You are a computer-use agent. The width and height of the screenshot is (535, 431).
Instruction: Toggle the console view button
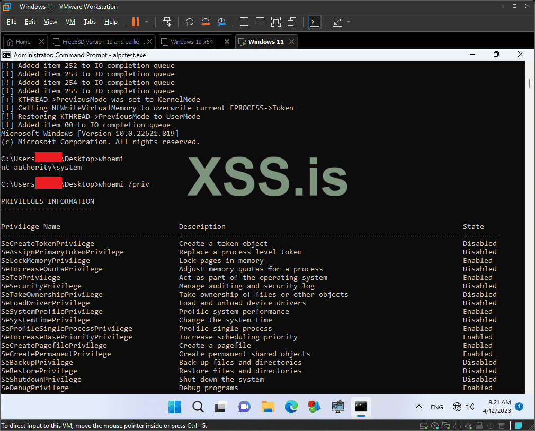point(315,22)
